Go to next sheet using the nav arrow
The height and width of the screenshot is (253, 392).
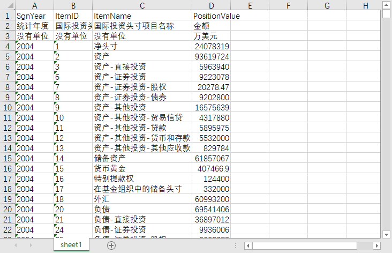click(31, 245)
